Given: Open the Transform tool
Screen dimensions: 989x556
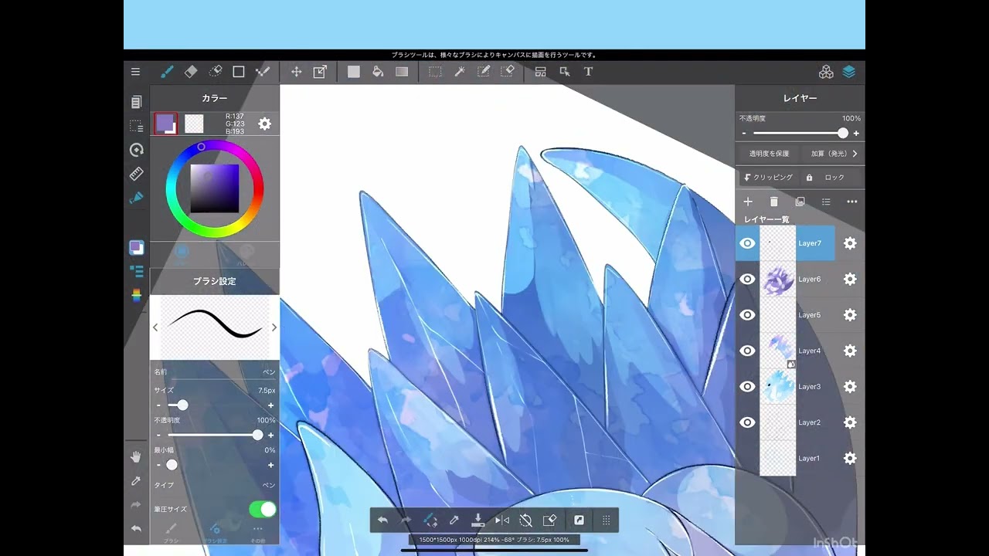Looking at the screenshot, I should tap(320, 72).
